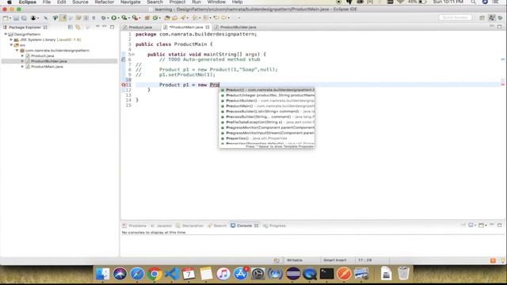The image size is (507, 285).
Task: Click Link with Editor icon in Package Explorer
Action: point(78,27)
